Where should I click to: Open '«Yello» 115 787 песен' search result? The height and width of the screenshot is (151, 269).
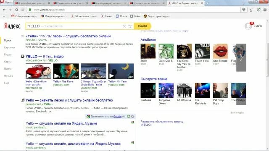[x=69, y=36]
